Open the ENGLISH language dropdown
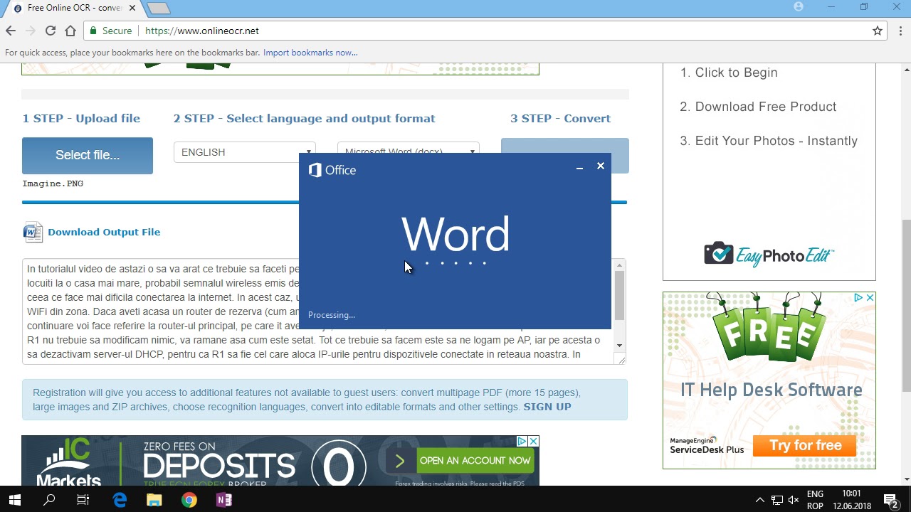This screenshot has width=911, height=512. (244, 152)
